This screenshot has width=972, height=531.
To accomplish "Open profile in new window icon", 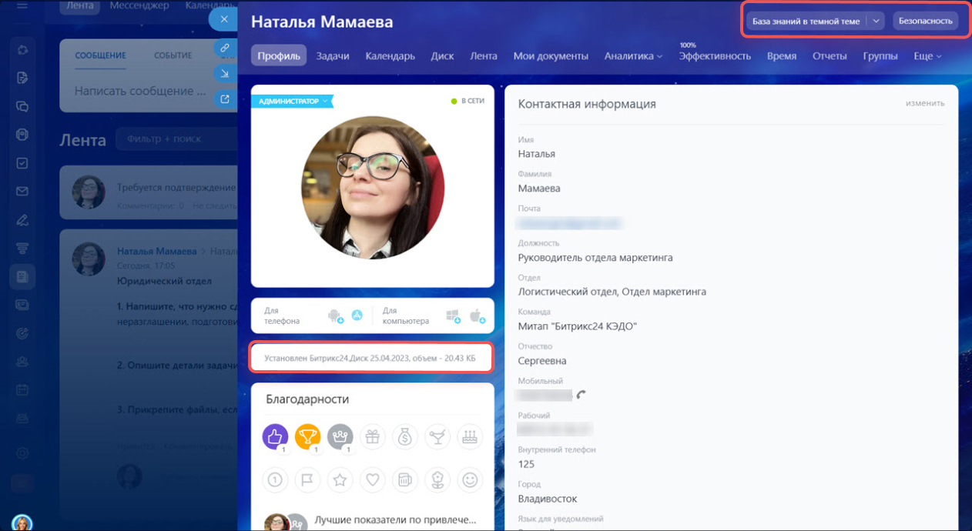I will (x=225, y=99).
